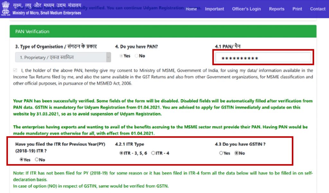The width and height of the screenshot is (329, 193).
Task: Choose No for ITR filed previous year
Action: (x=37, y=159)
